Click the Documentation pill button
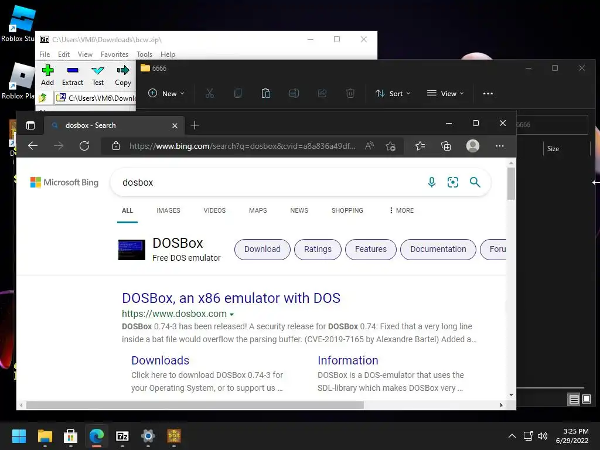600x450 pixels. (438, 250)
